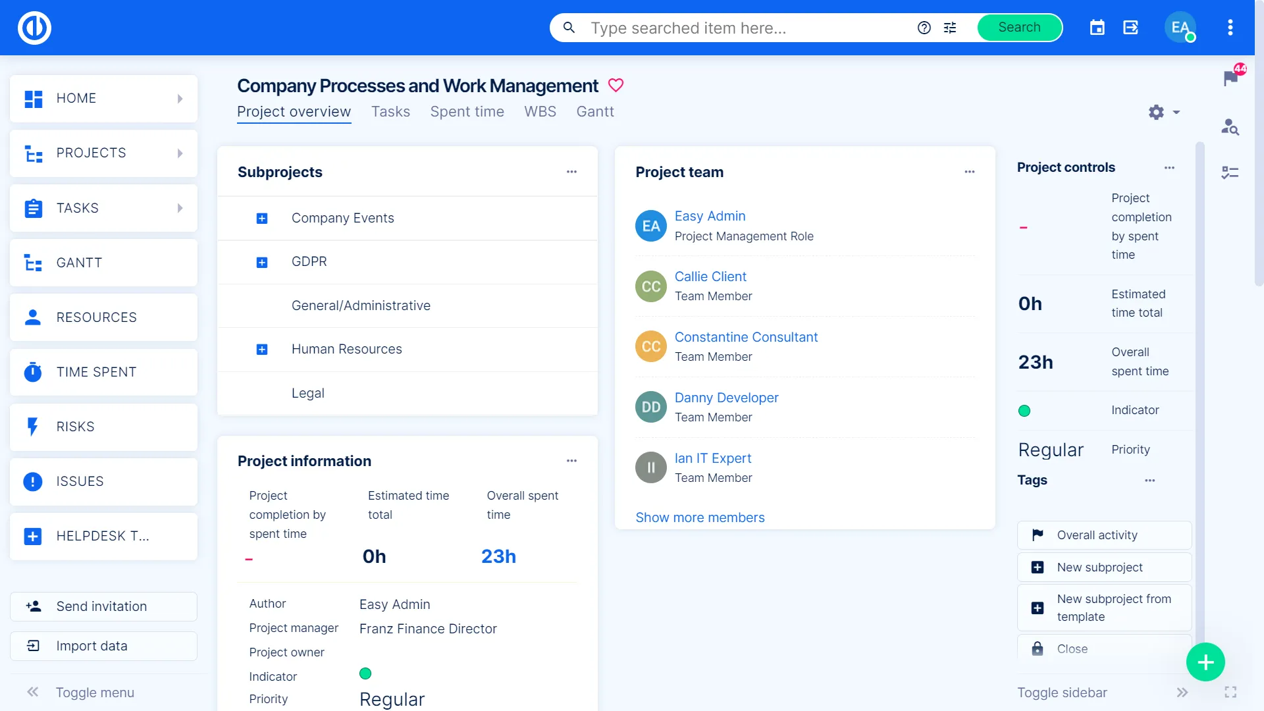This screenshot has height=711, width=1264.
Task: Open the calendar icon in top bar
Action: click(1097, 28)
